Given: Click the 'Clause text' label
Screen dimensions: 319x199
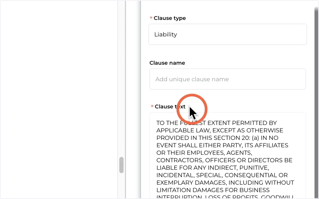Looking at the screenshot, I should [170, 106].
